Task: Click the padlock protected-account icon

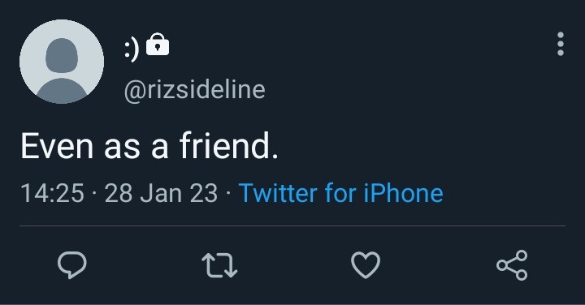Action: coord(158,45)
